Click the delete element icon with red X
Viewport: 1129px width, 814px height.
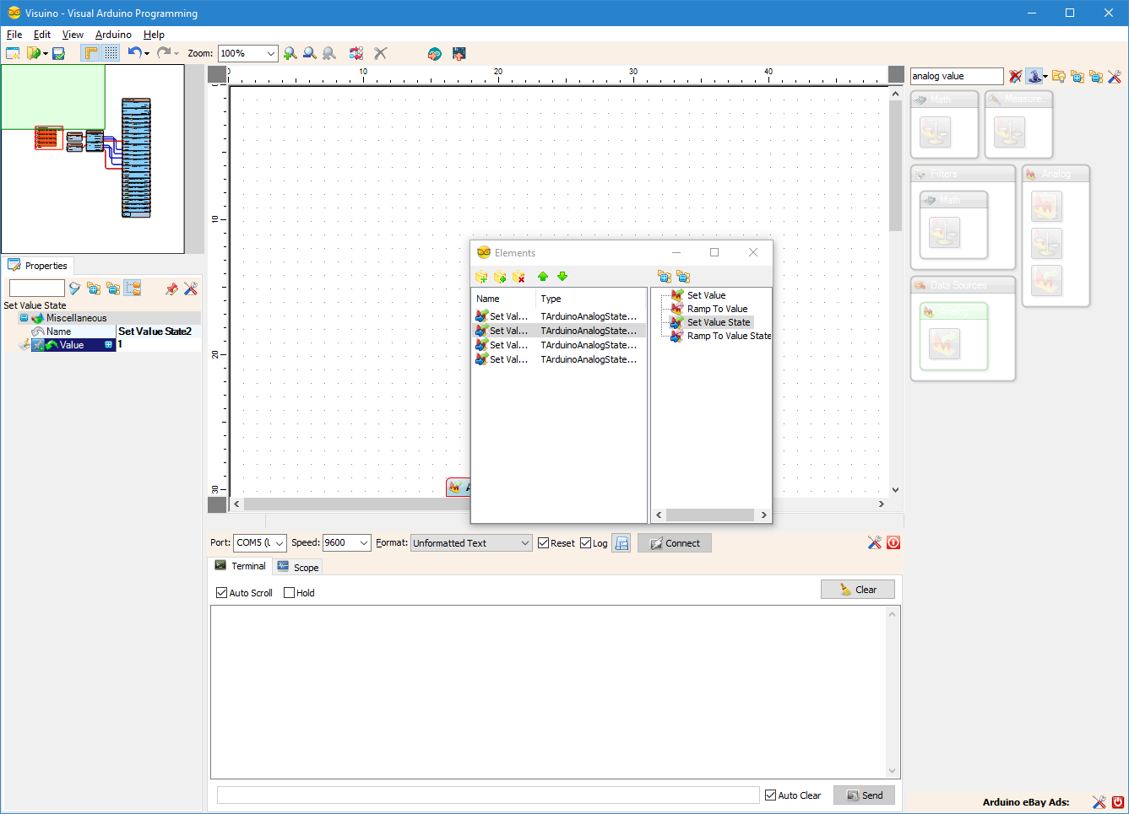coord(519,277)
